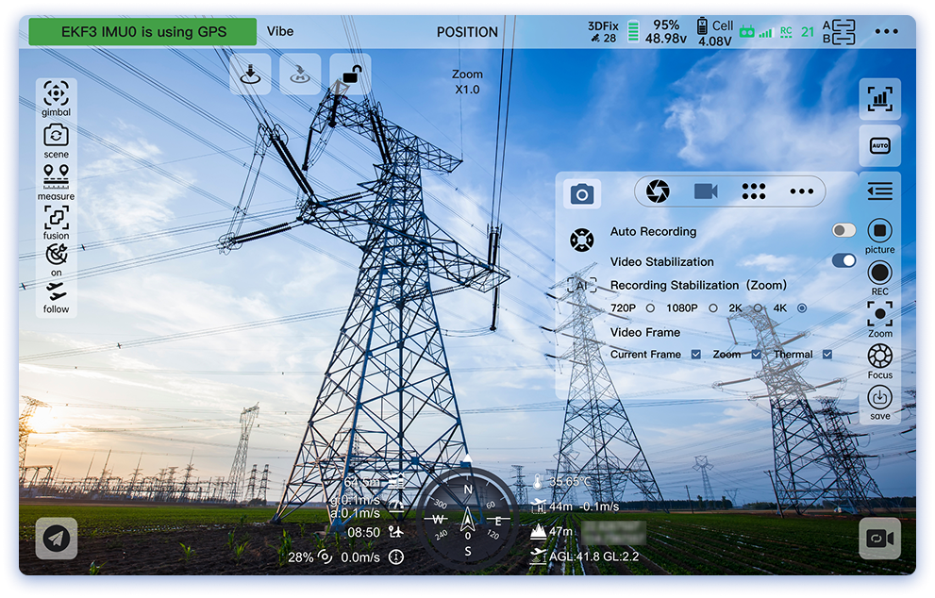The width and height of the screenshot is (935, 598).
Task: Click the Vibe status label
Action: coord(280,31)
